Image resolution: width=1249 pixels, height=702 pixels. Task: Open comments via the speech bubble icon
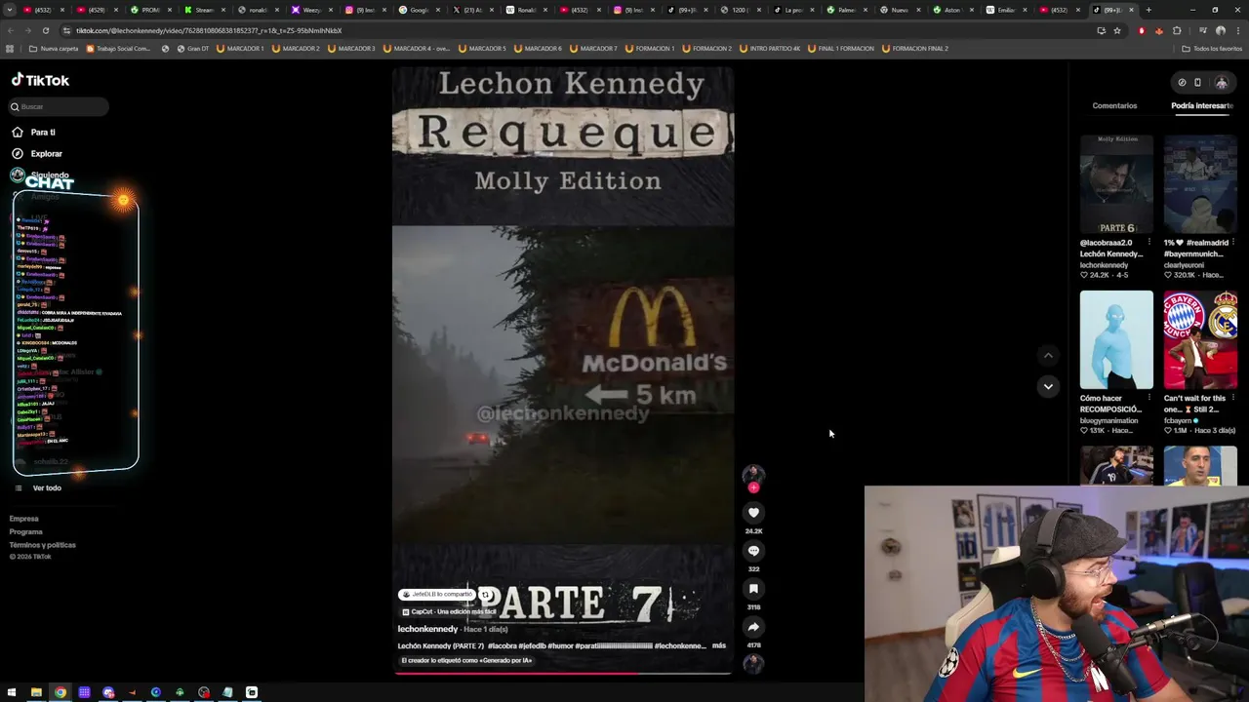(x=753, y=550)
